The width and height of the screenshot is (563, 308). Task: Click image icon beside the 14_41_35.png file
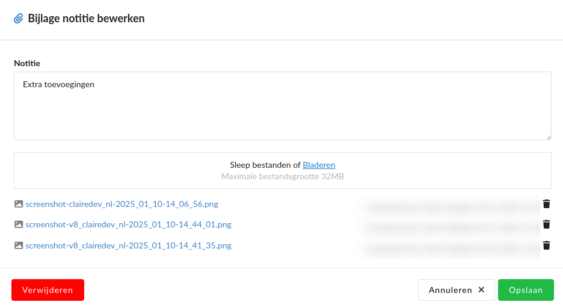tap(19, 245)
